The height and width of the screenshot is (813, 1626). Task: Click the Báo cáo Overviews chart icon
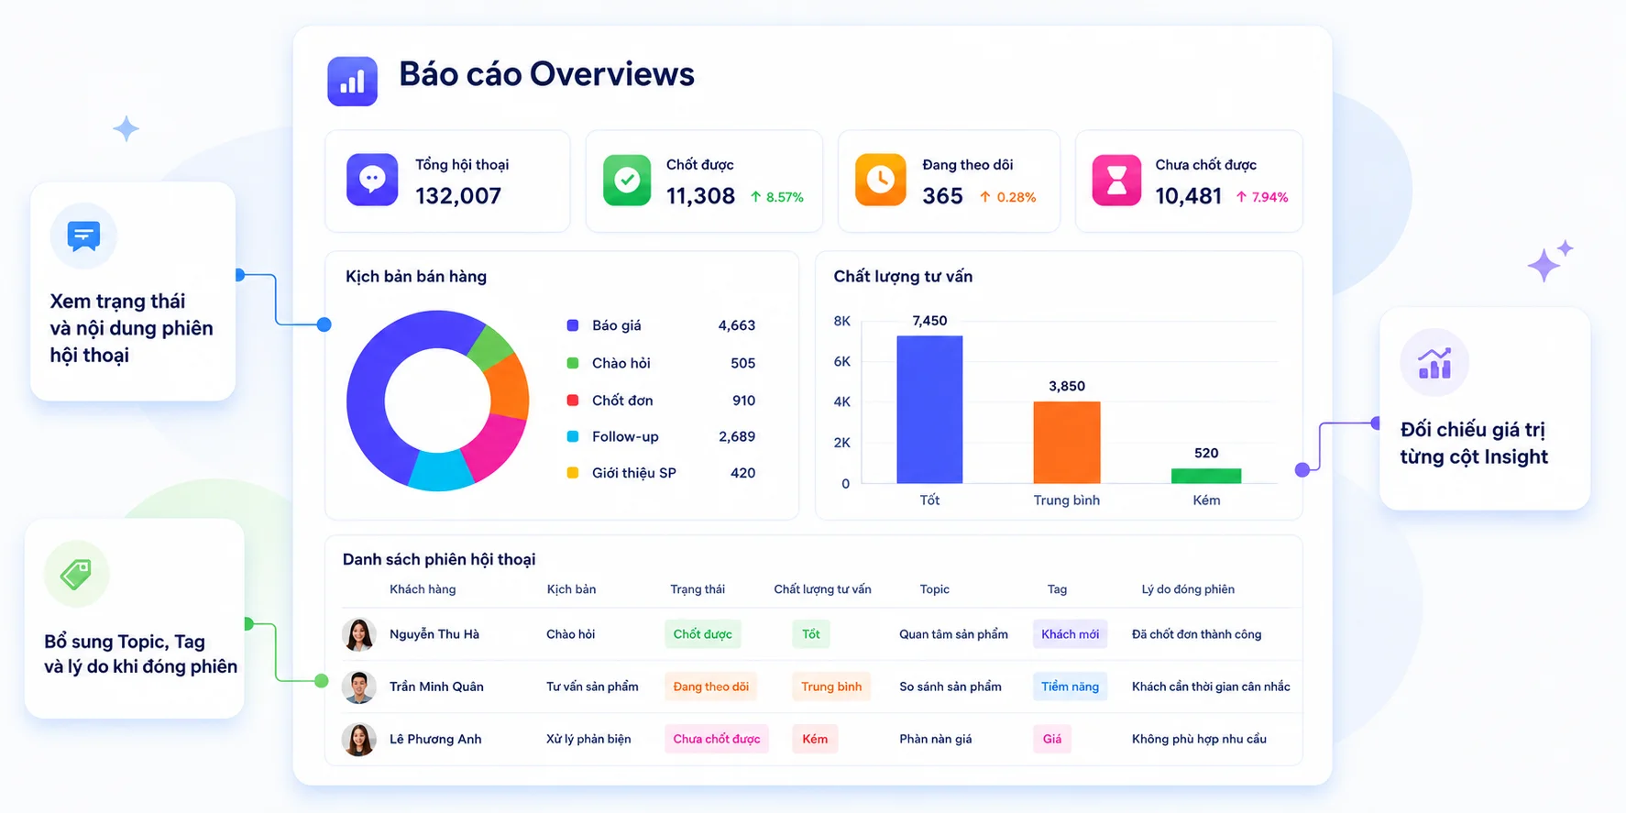tap(352, 82)
